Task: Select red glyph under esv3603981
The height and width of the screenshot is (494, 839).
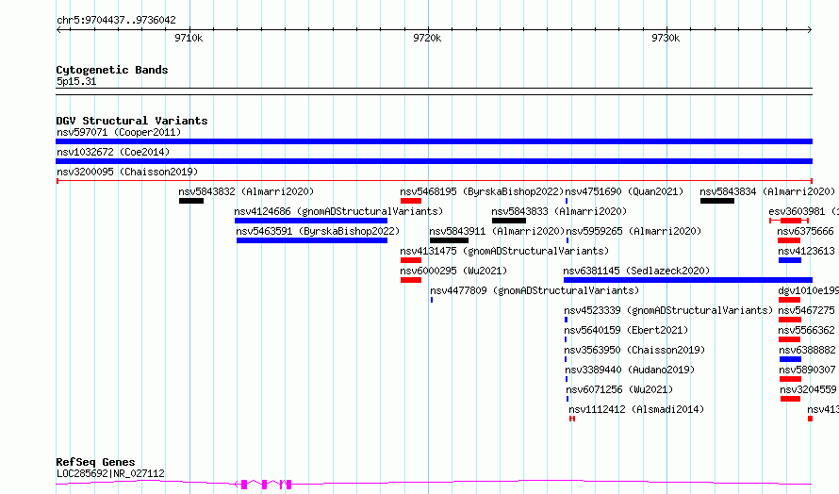Action: click(789, 221)
